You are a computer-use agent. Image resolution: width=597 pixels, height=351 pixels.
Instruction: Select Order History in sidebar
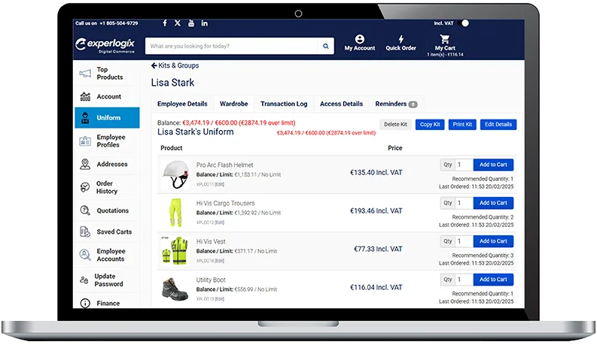[x=106, y=187]
